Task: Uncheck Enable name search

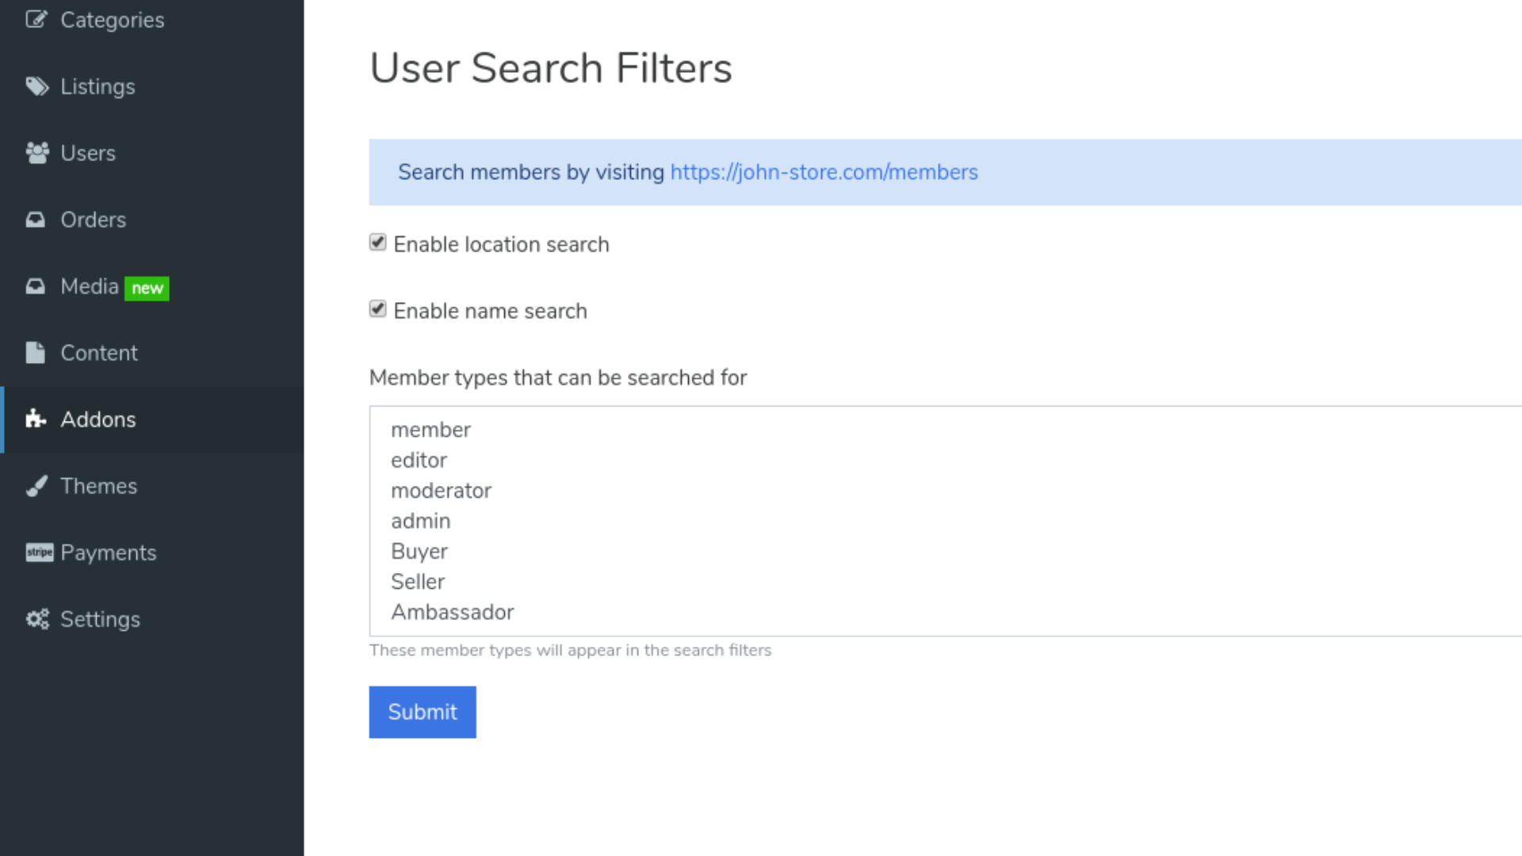Action: (x=378, y=309)
